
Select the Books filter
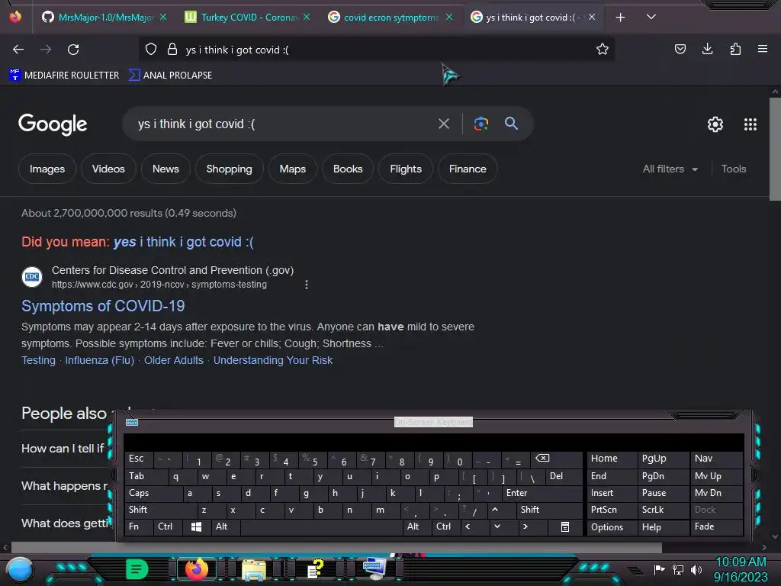tap(348, 169)
